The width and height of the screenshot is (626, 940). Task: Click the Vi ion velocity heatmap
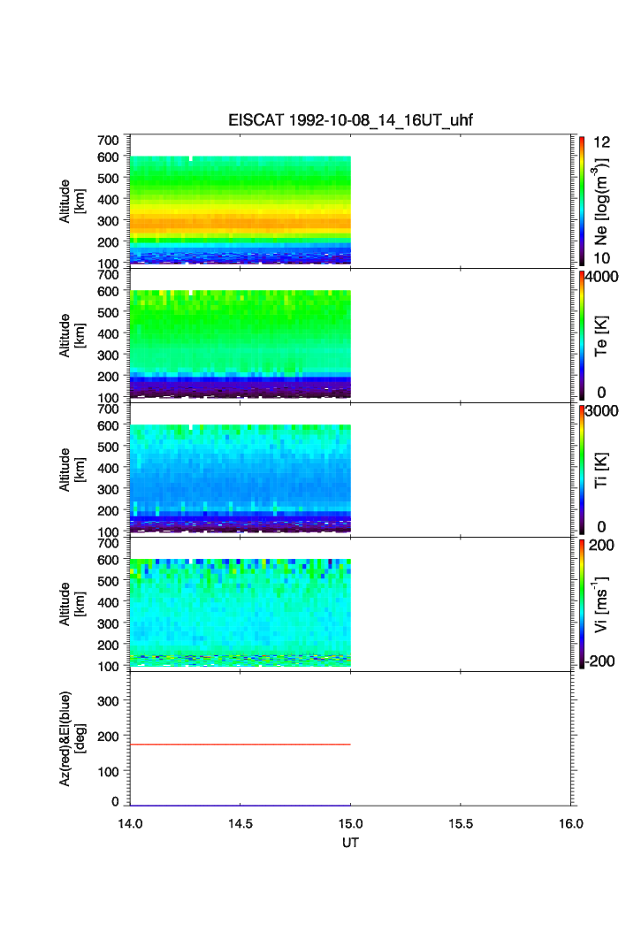[240, 613]
